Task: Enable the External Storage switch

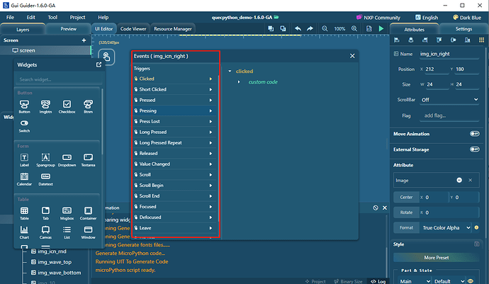Action: [474, 149]
